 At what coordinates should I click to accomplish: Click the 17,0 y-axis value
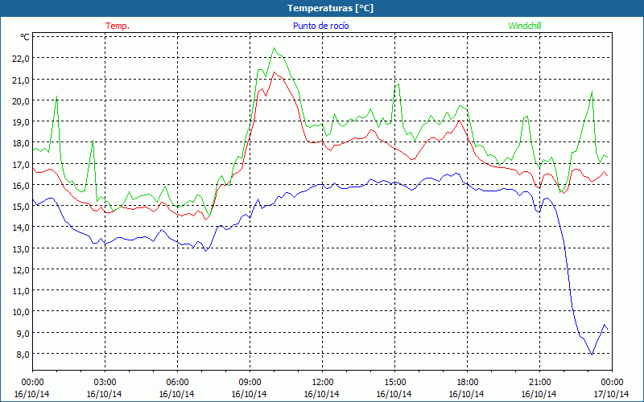[x=21, y=164]
